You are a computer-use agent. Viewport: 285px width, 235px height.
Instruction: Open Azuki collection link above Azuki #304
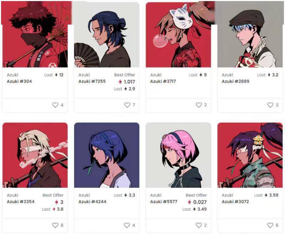(12, 75)
